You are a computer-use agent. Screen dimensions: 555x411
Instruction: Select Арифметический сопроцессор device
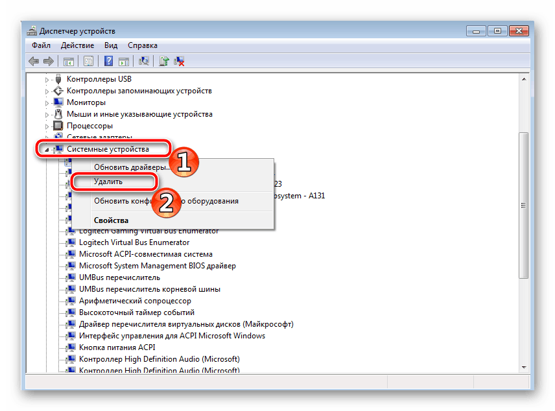point(135,301)
